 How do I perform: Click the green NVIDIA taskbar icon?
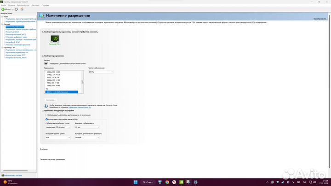[181, 182]
